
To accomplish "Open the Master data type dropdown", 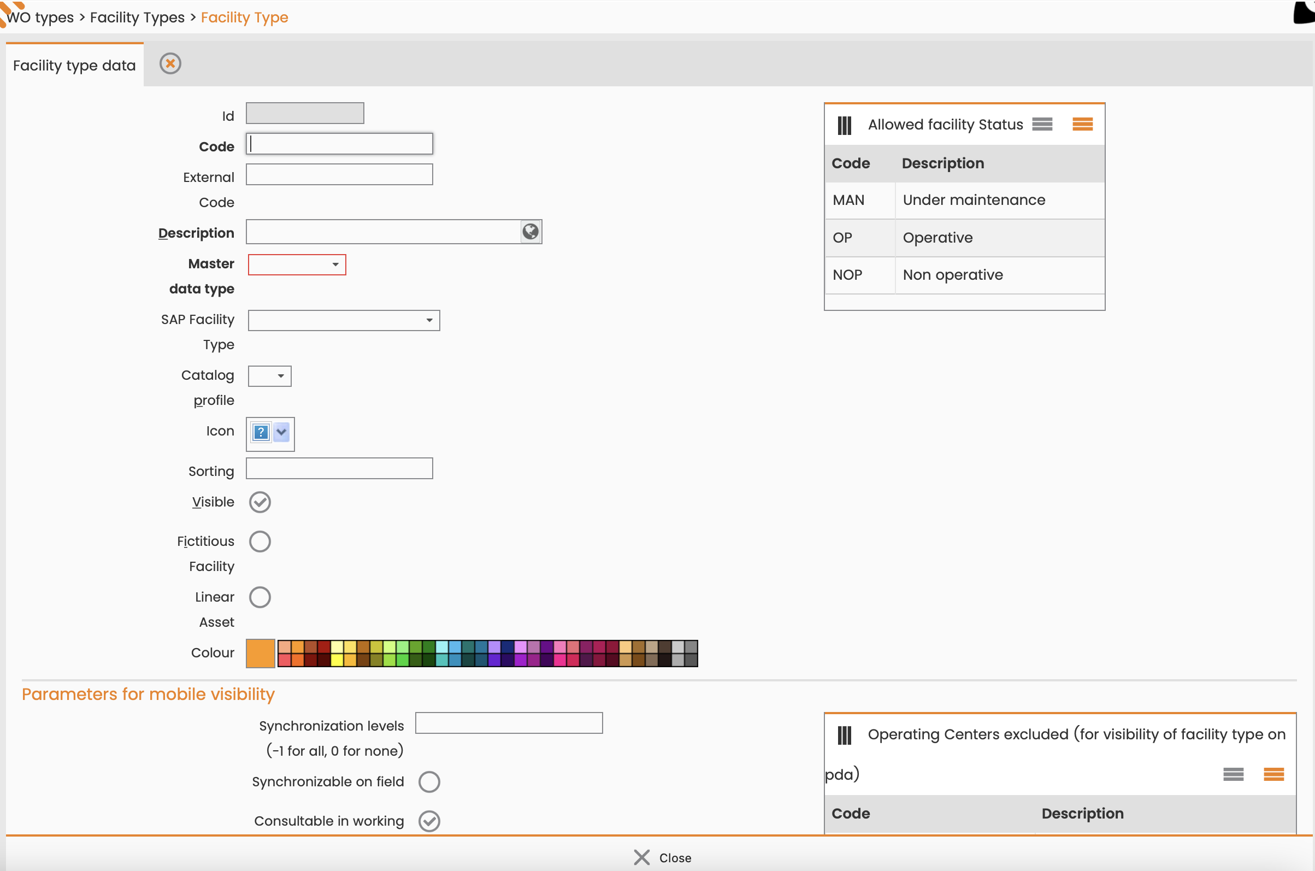I will [297, 264].
